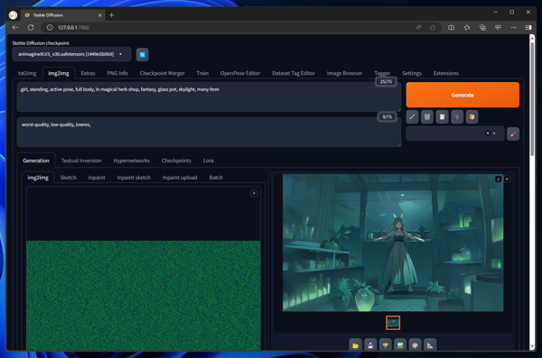Add this page to browser favorites
The width and height of the screenshot is (542, 358).
[433, 28]
